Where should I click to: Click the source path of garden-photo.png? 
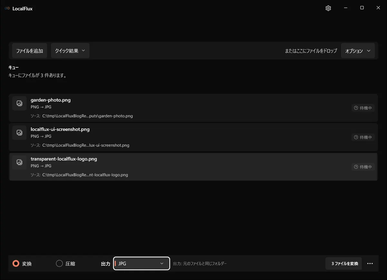87,116
